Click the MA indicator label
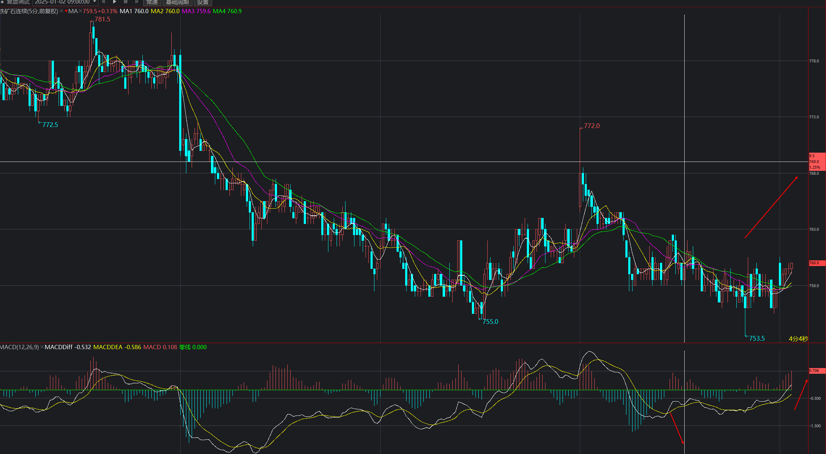Viewport: 826px width, 454px height. pyautogui.click(x=73, y=11)
